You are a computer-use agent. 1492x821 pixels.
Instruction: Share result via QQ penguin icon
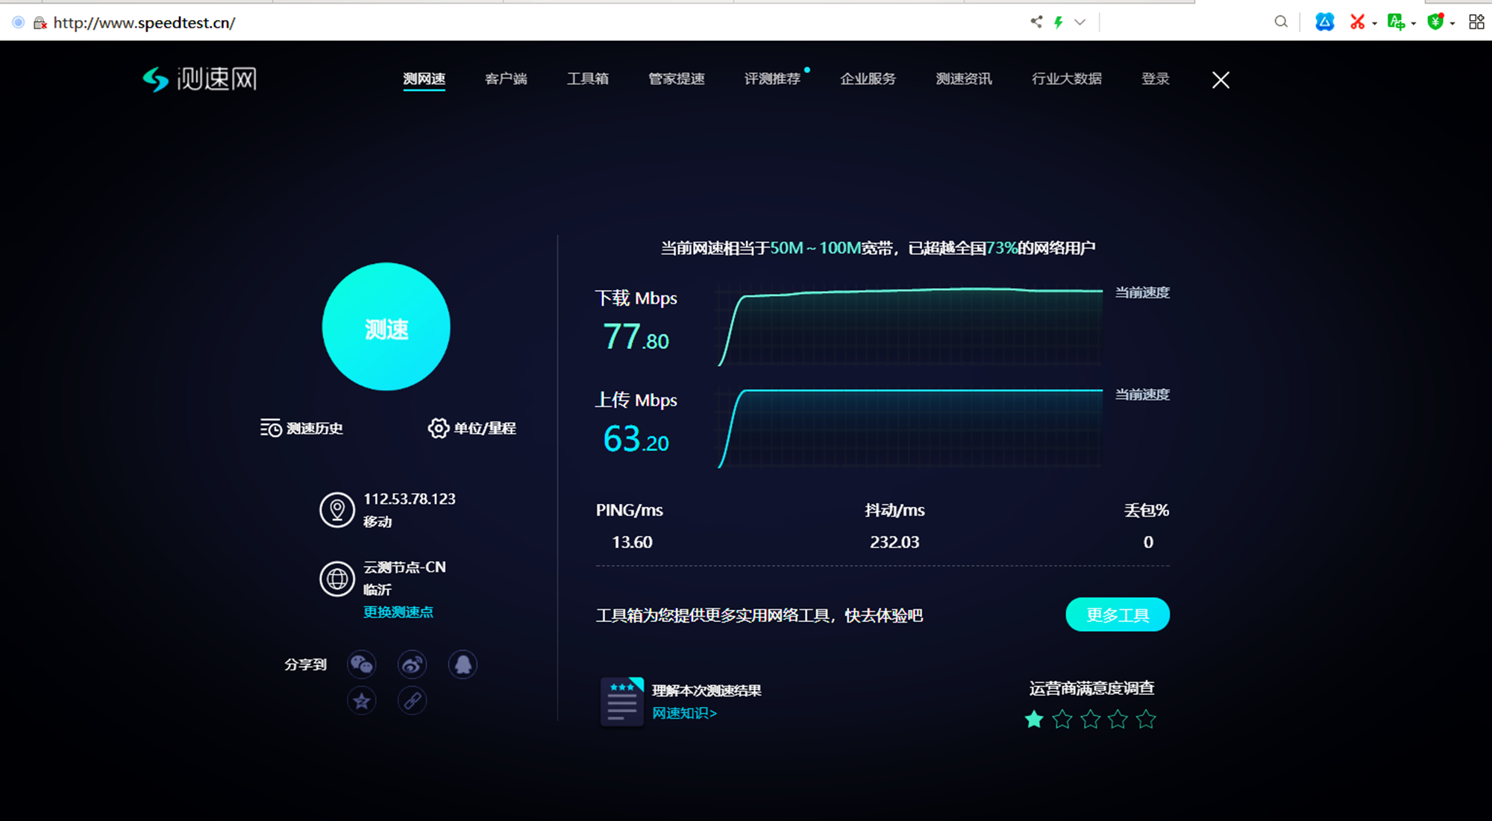[x=463, y=664]
